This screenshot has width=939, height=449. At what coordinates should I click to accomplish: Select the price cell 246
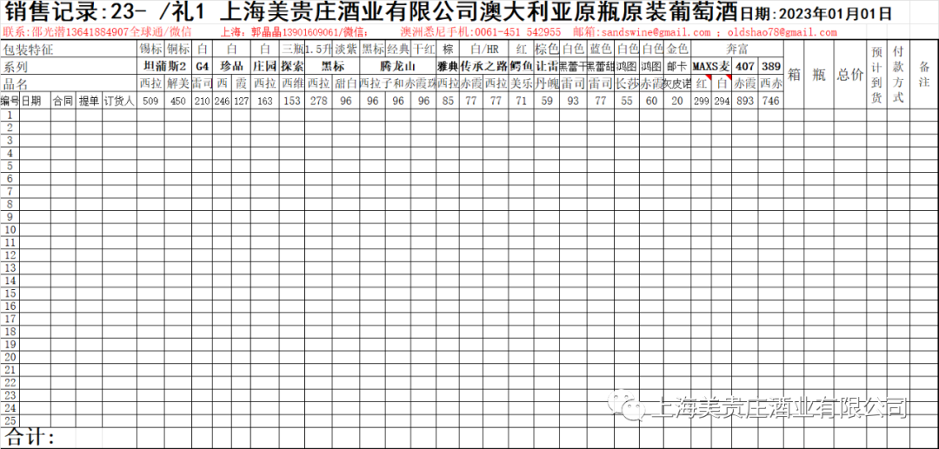point(223,101)
